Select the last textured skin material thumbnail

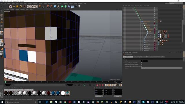[67, 93]
